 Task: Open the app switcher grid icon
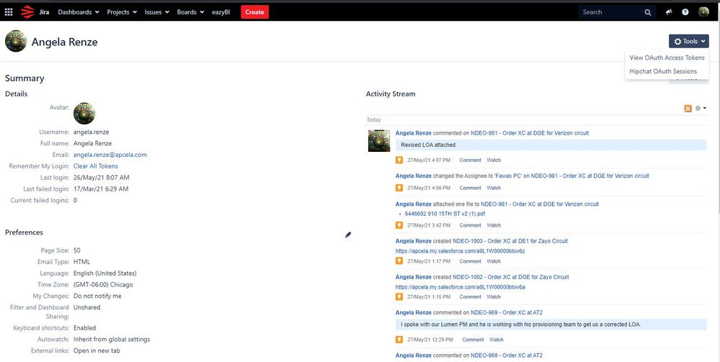(9, 12)
